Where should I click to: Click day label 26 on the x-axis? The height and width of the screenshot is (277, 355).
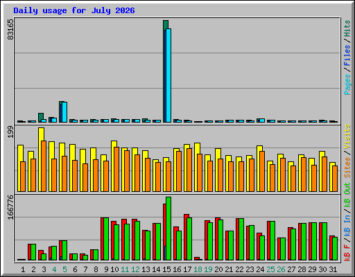click(281, 269)
